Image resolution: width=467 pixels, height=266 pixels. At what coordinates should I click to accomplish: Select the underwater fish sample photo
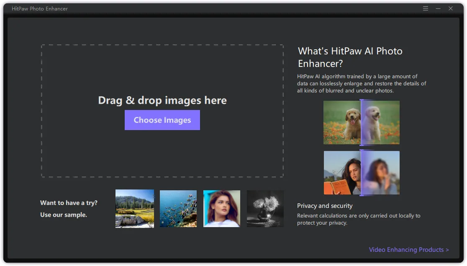tap(178, 209)
